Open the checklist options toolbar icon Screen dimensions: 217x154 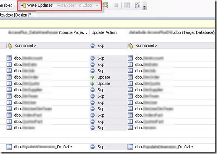click(138, 6)
